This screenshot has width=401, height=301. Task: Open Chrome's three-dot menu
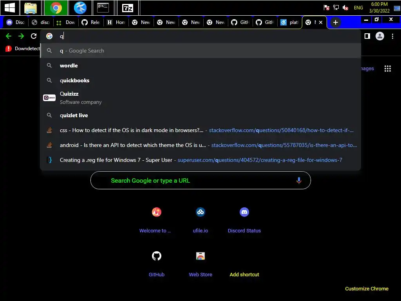tap(392, 36)
